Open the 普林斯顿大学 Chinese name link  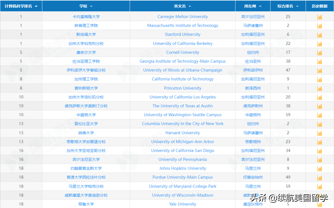tap(86, 88)
